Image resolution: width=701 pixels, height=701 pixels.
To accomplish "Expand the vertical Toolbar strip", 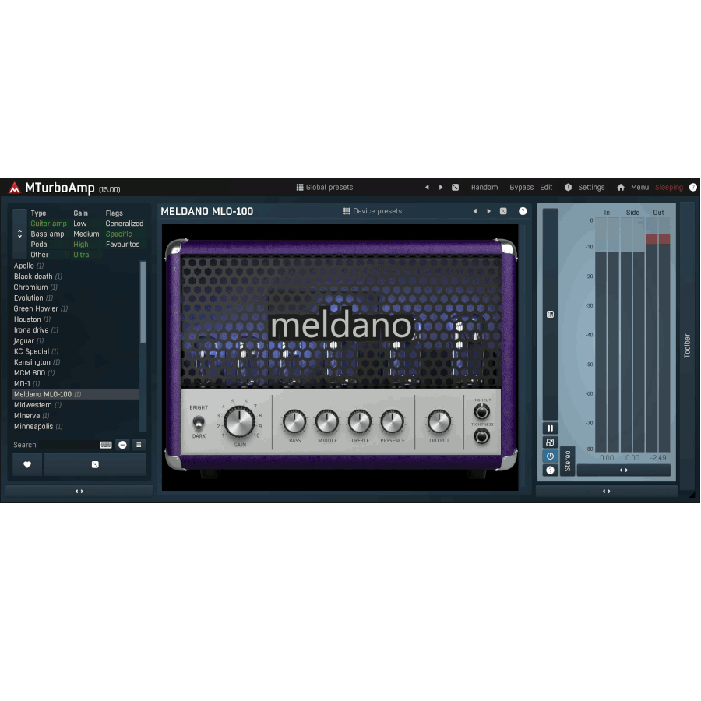I will coord(687,346).
